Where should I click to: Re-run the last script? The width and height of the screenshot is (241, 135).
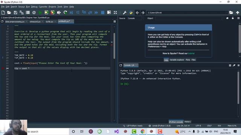65,12
